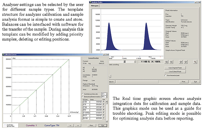Enable the Detection/Determination checkbox
Viewport: 203px width, 129px height.
(x=83, y=97)
